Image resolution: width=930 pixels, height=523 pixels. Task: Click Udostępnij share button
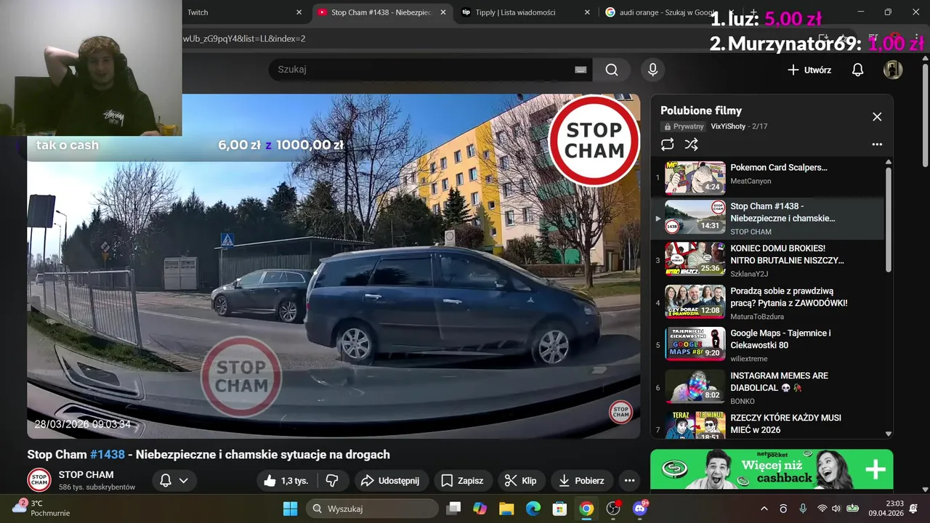pos(390,480)
